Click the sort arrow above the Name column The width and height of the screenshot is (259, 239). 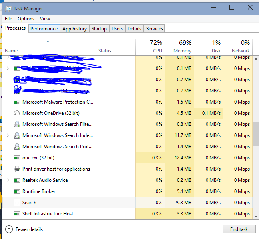pos(48,41)
